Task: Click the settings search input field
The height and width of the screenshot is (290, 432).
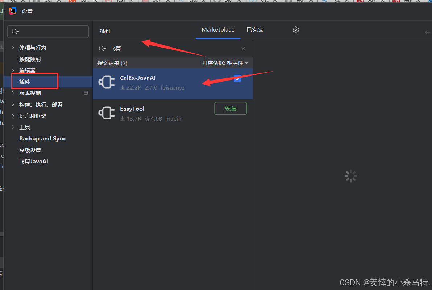Action: tap(48, 32)
